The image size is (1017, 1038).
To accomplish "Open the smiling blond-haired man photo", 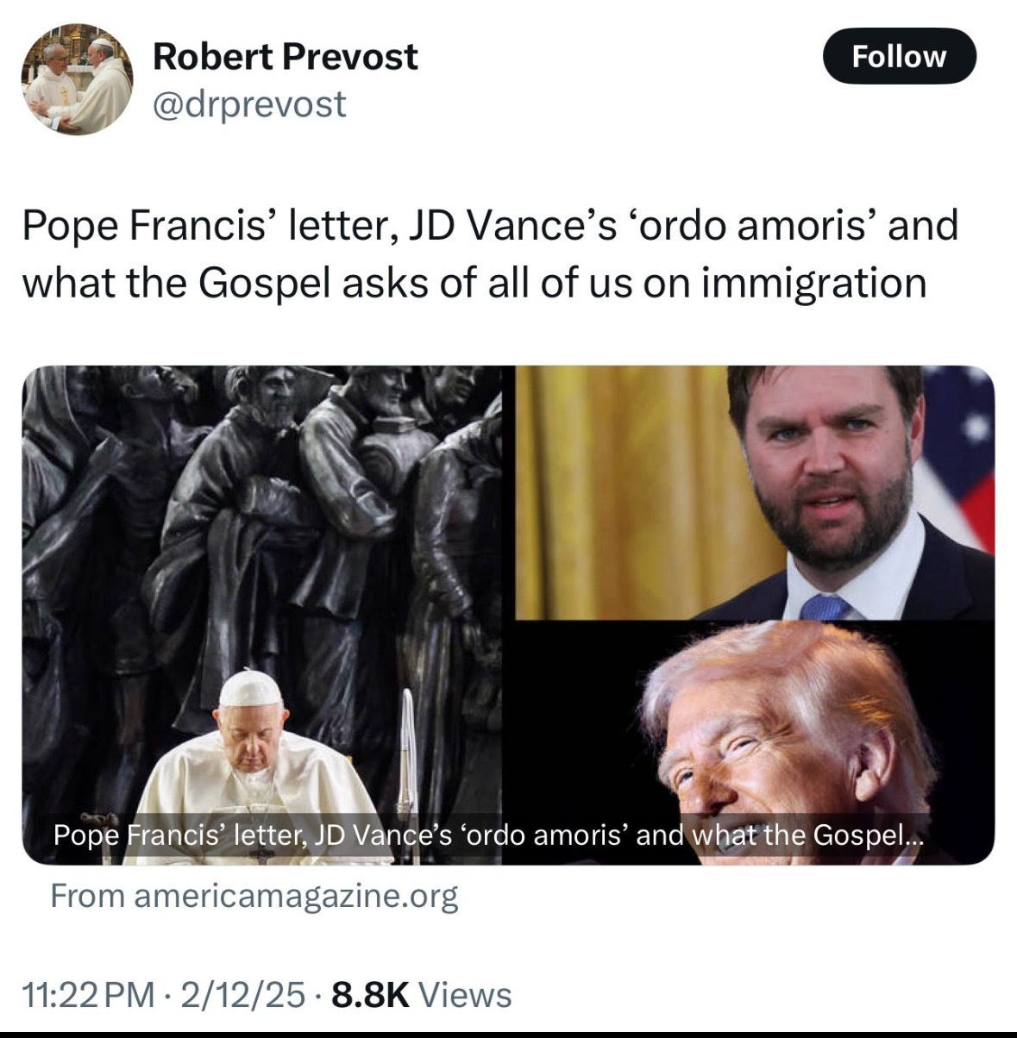I will coord(749,742).
